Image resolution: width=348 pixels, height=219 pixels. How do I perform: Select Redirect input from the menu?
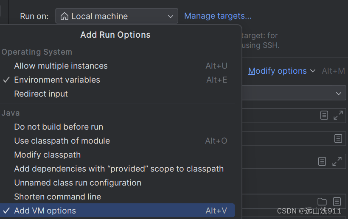41,94
